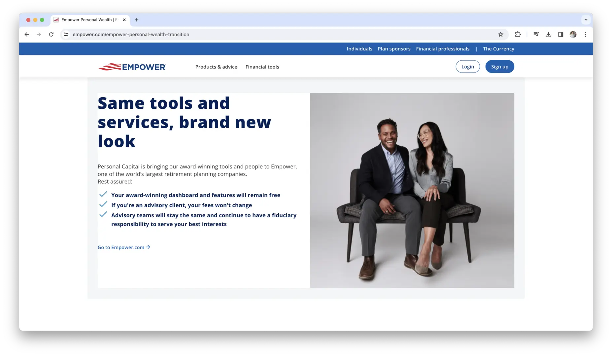Image resolution: width=612 pixels, height=356 pixels.
Task: Open the Individuals section link
Action: tap(359, 49)
